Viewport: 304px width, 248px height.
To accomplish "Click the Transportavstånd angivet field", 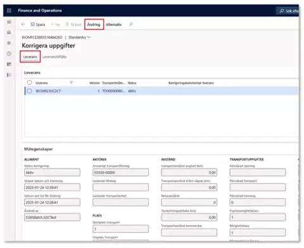I will coord(189,173).
